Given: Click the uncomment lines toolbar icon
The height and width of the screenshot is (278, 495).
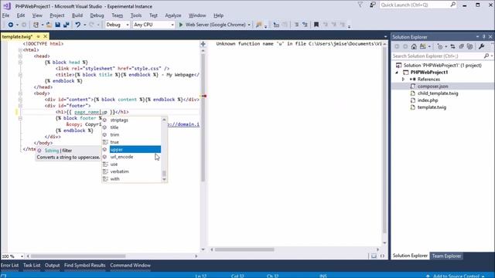Looking at the screenshot, I should pyautogui.click(x=305, y=25).
